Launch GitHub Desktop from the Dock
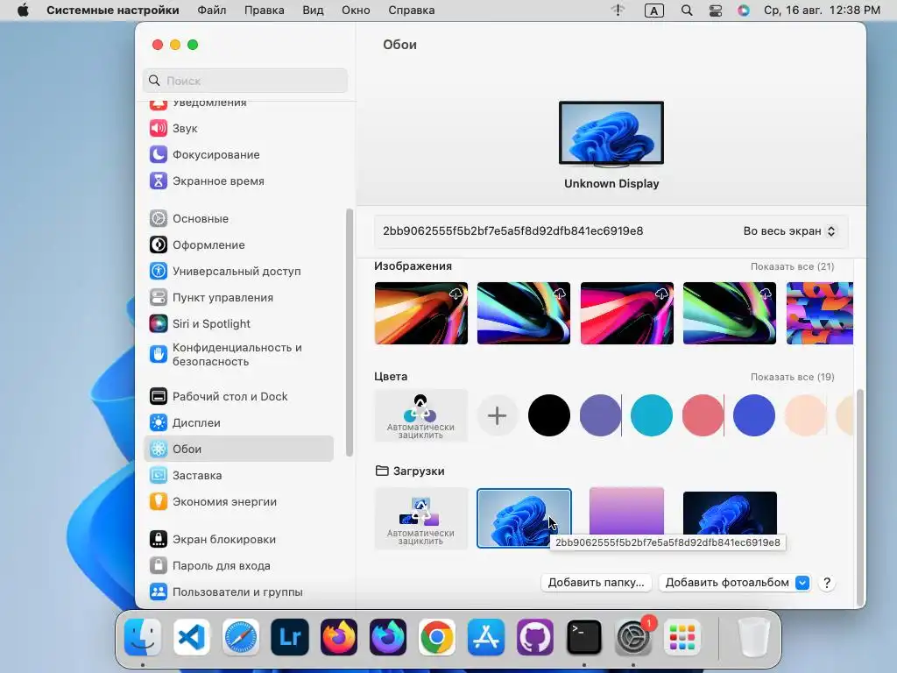 pyautogui.click(x=535, y=637)
